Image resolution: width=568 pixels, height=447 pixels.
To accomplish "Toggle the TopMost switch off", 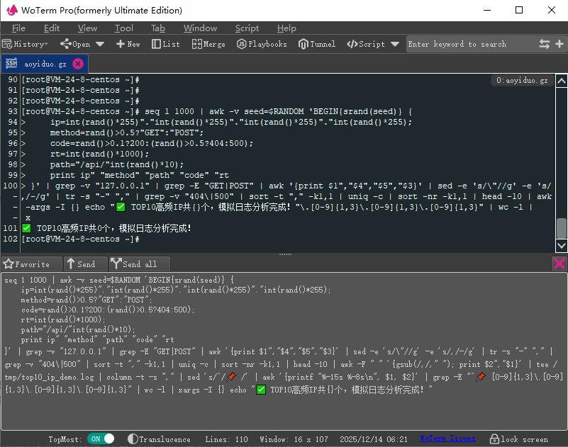I will (x=100, y=438).
